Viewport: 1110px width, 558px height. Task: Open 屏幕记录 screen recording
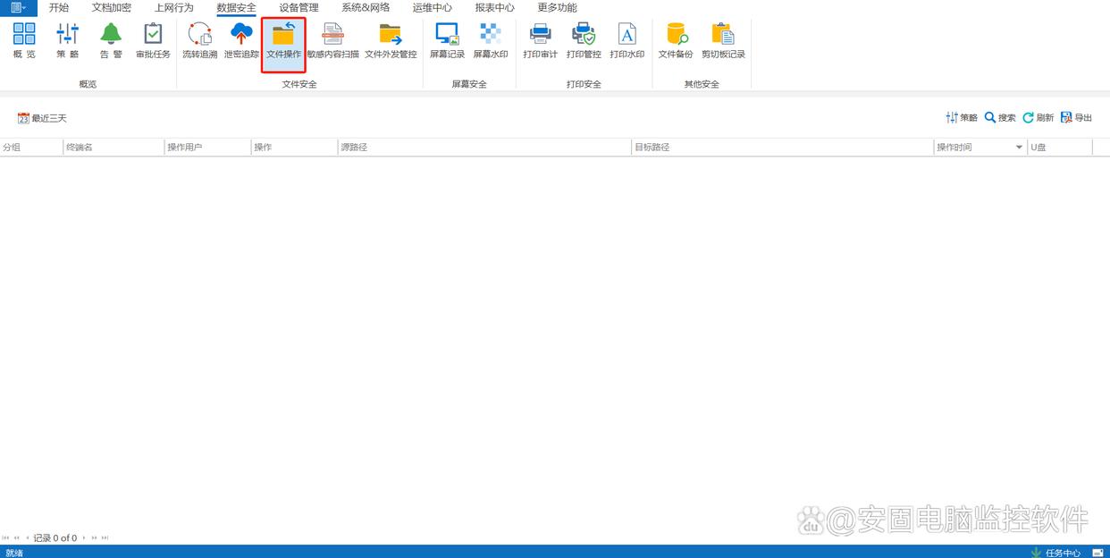click(x=447, y=41)
